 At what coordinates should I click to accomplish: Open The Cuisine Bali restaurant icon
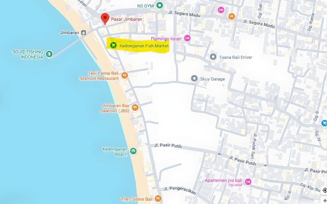coord(158,198)
